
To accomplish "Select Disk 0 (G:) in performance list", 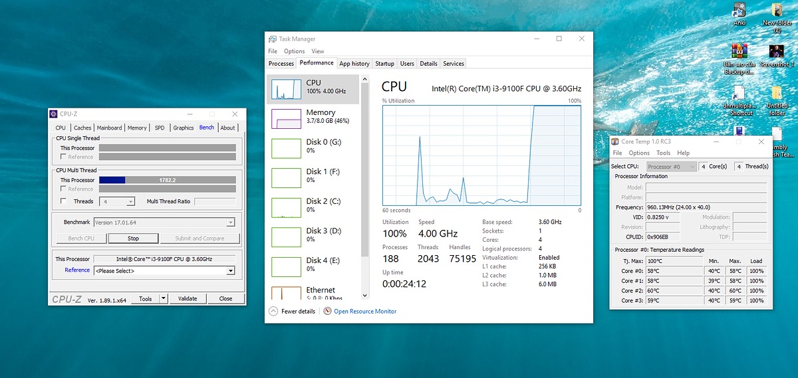I will point(313,147).
